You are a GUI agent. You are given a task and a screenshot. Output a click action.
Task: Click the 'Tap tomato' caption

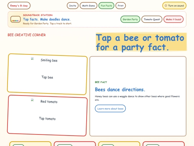47,119
